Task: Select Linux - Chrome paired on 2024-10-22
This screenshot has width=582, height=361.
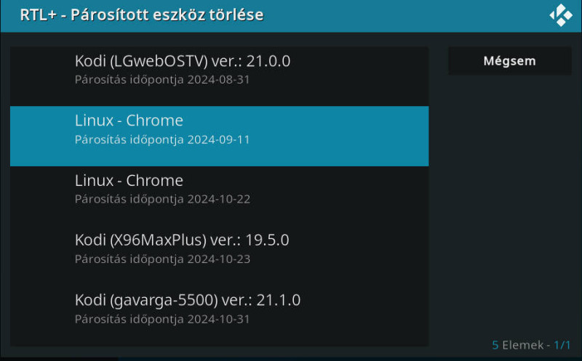Action: (x=220, y=196)
